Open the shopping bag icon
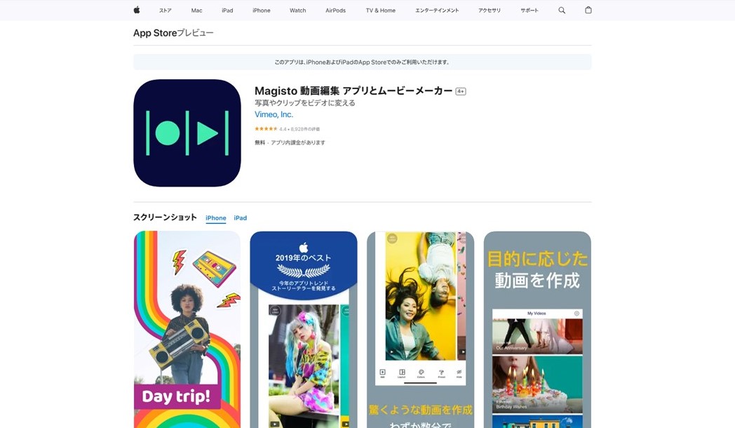This screenshot has height=428, width=735. tap(588, 11)
